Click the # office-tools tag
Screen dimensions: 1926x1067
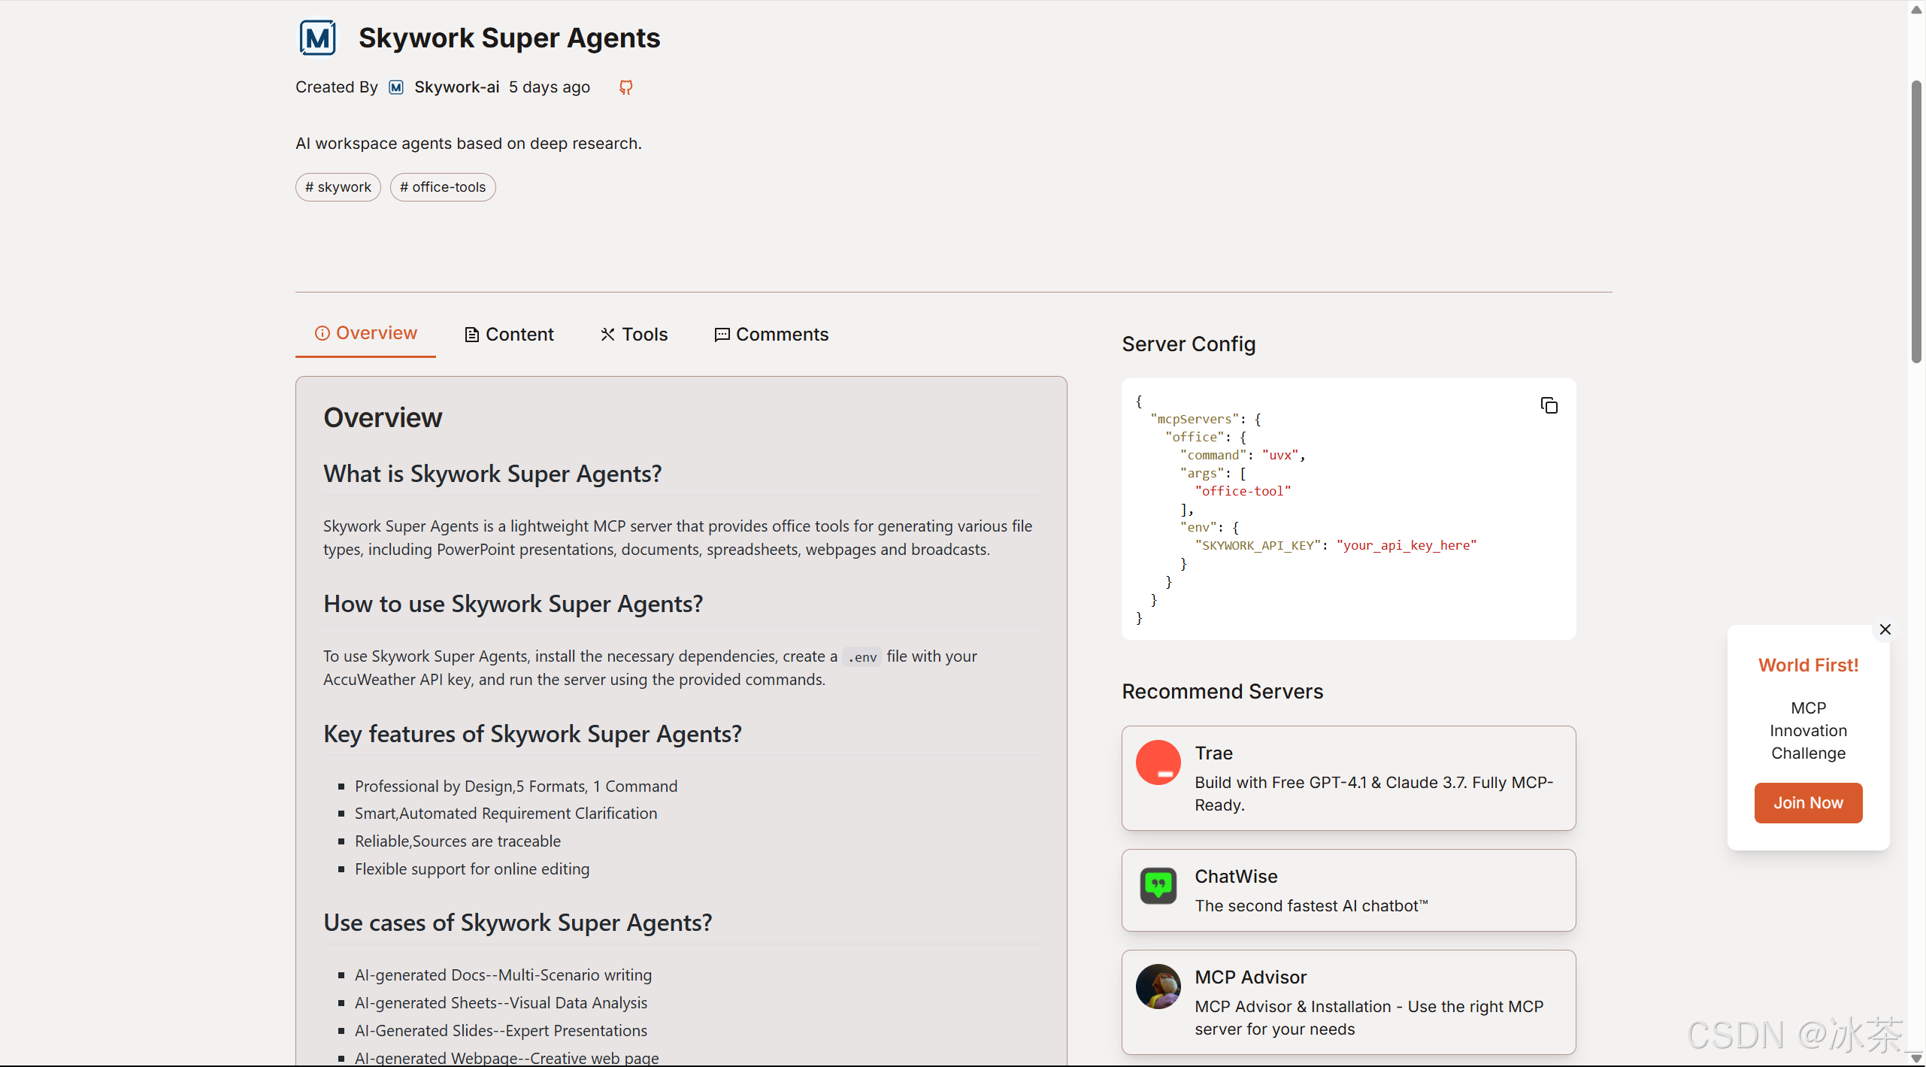443,187
